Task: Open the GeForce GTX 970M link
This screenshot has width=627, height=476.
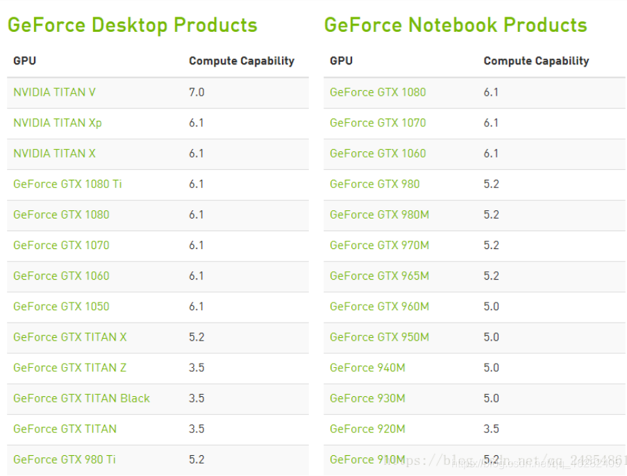Action: [380, 246]
